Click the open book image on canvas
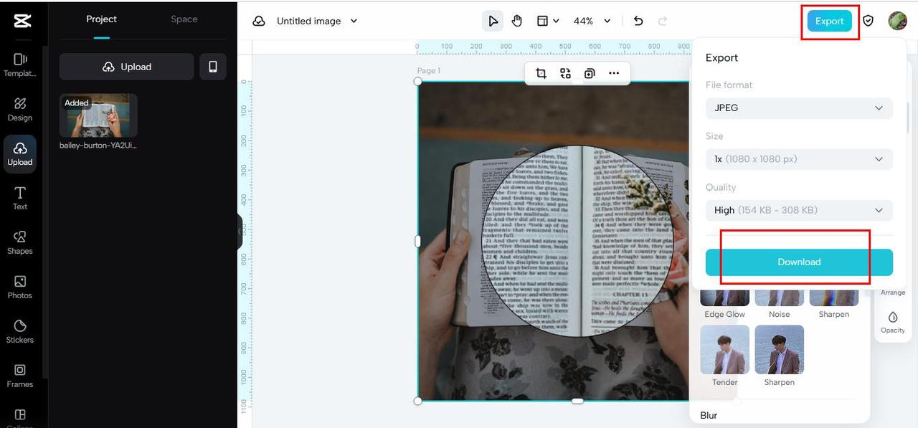The width and height of the screenshot is (918, 428). coord(554,241)
